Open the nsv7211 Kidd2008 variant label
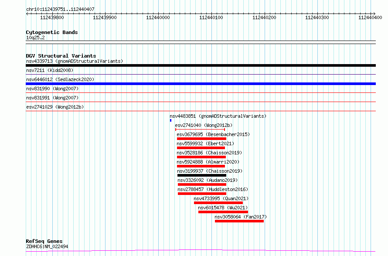 click(x=50, y=70)
